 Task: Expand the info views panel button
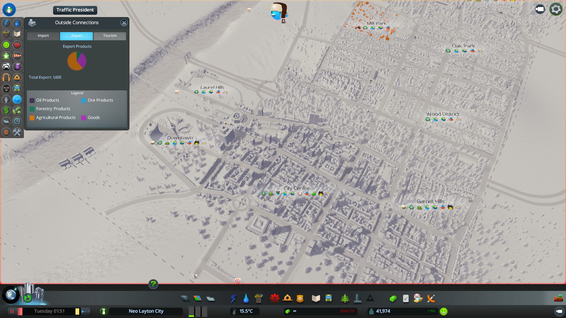(x=9, y=9)
